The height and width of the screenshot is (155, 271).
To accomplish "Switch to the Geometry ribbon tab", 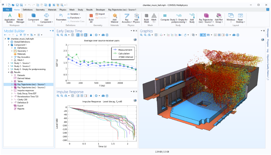I will tap(40, 10).
